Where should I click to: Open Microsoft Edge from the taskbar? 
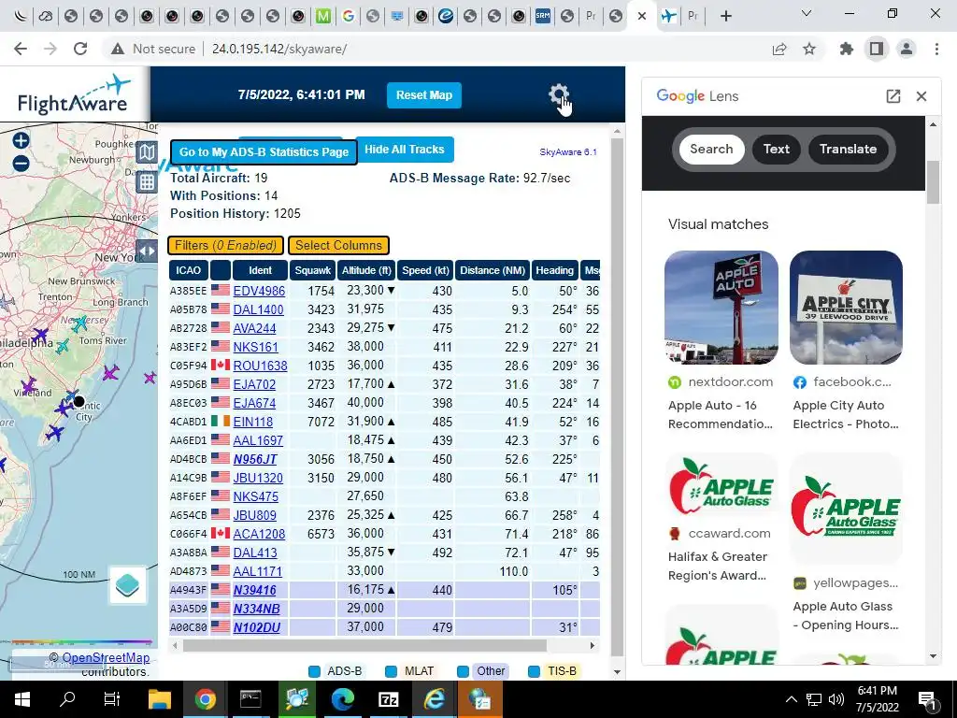[342, 699]
